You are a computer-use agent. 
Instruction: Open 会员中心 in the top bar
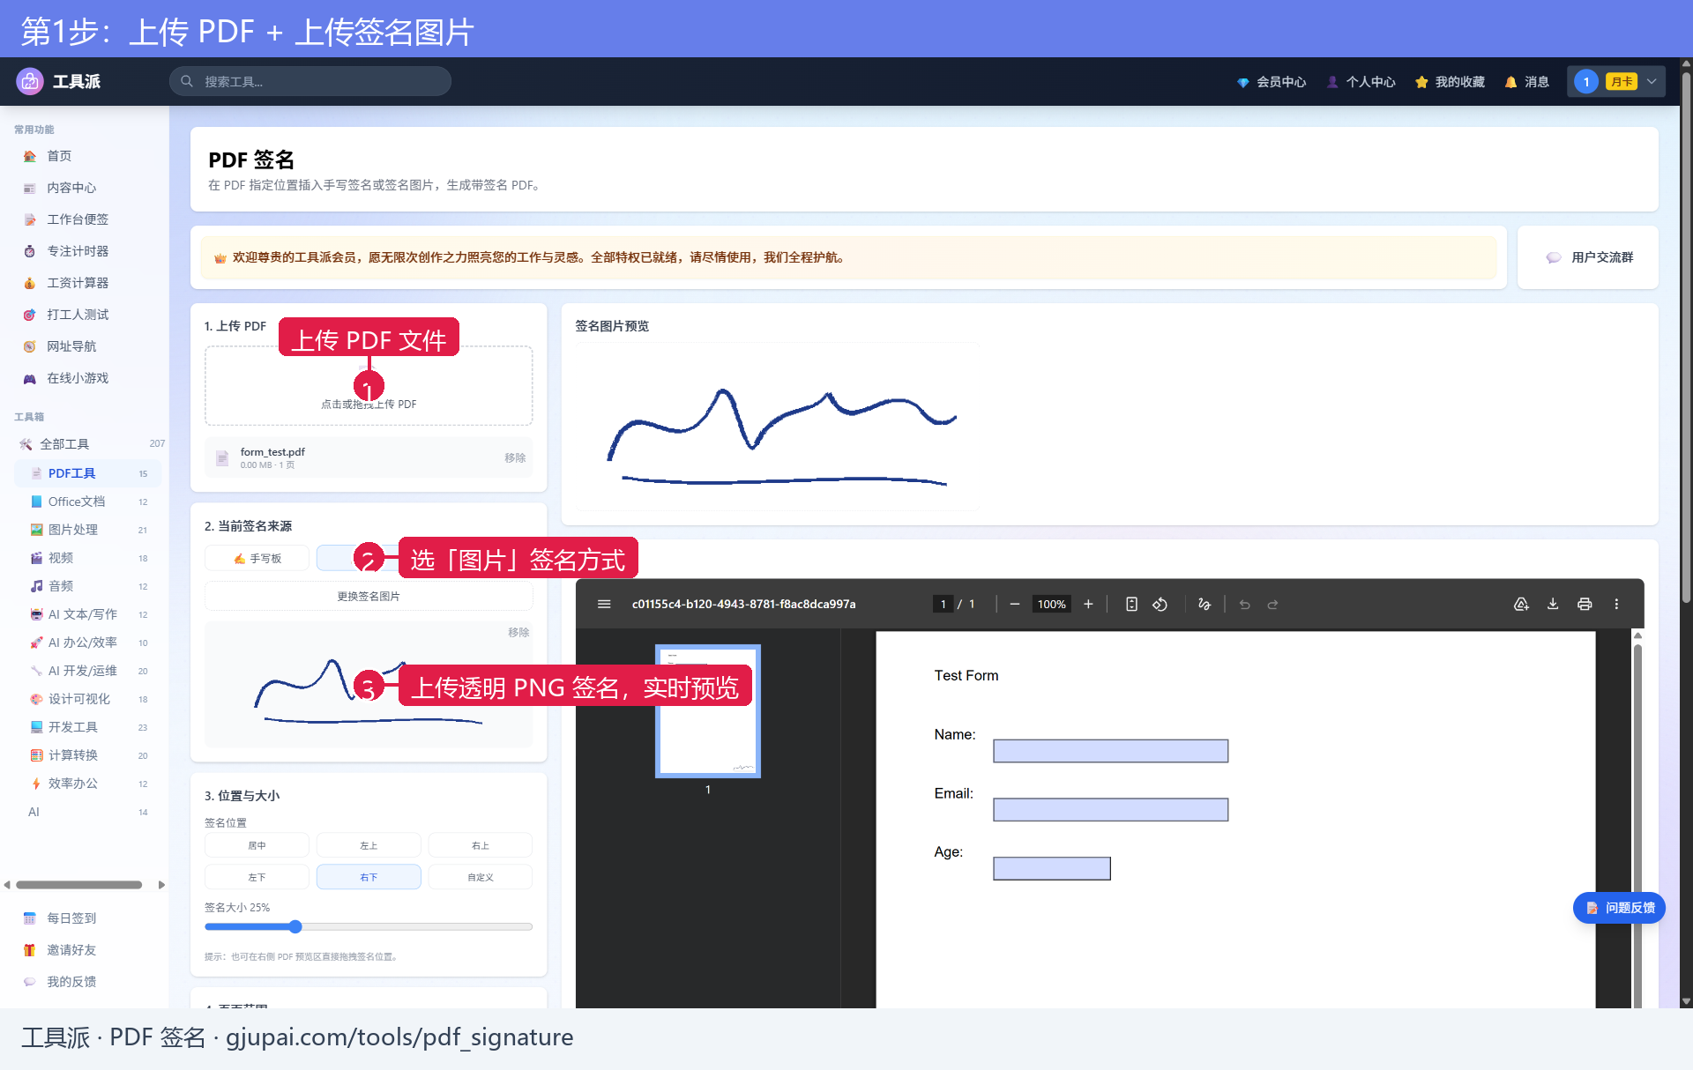1271,82
